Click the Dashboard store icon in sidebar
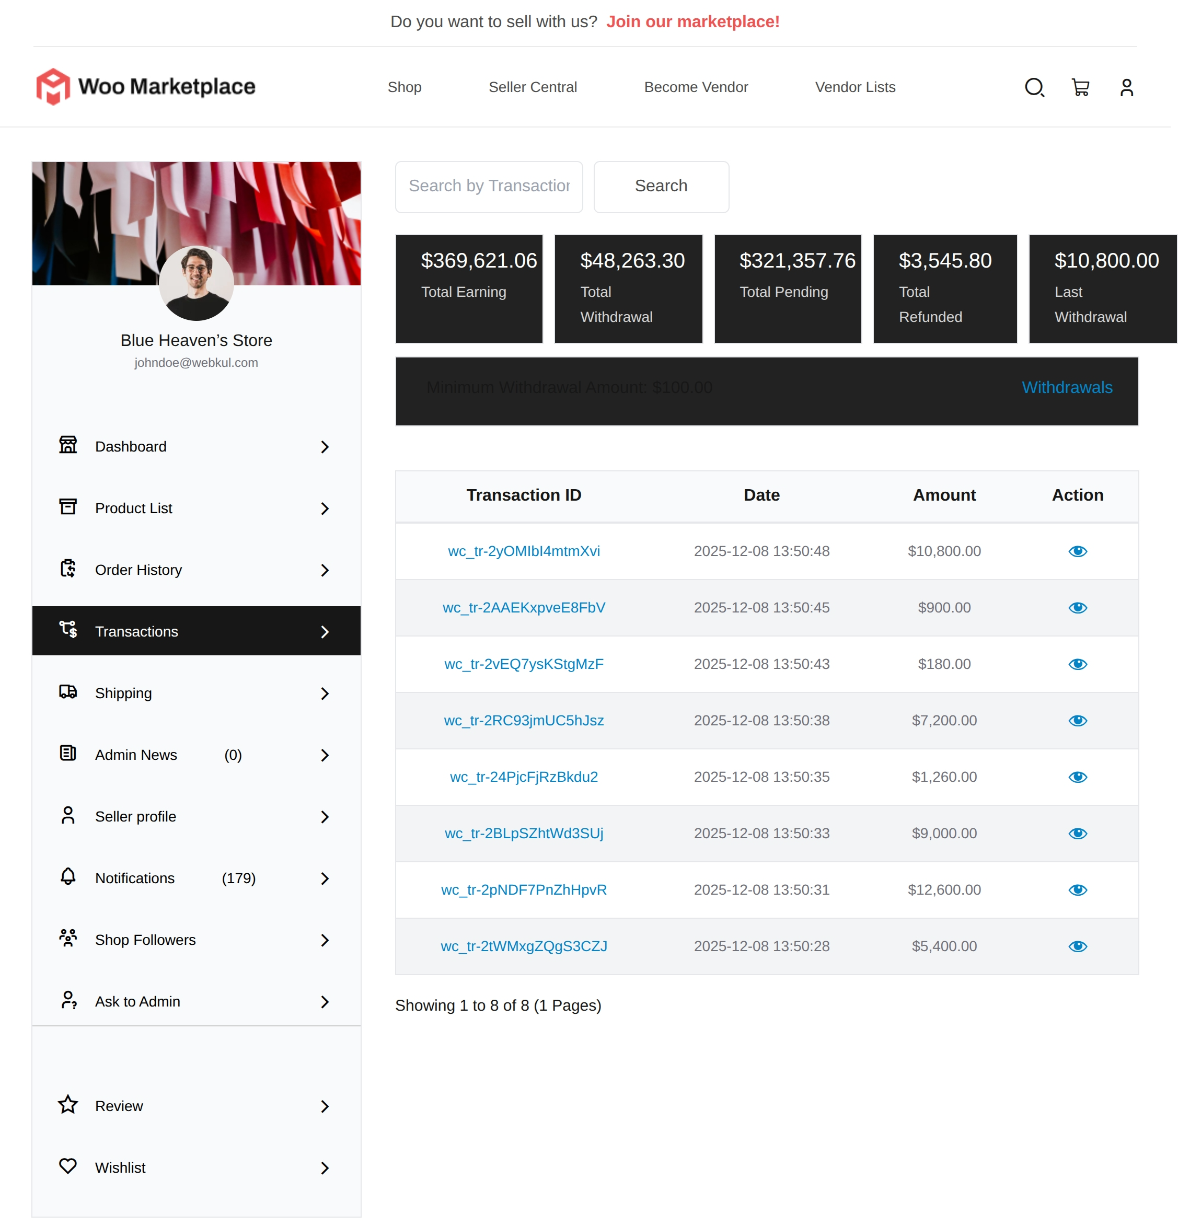The height and width of the screenshot is (1226, 1178). [67, 445]
